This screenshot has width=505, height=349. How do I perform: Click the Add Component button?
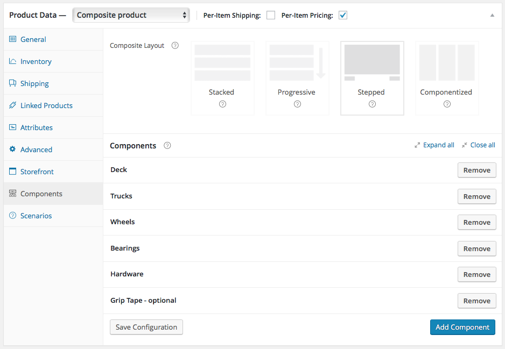[462, 327]
